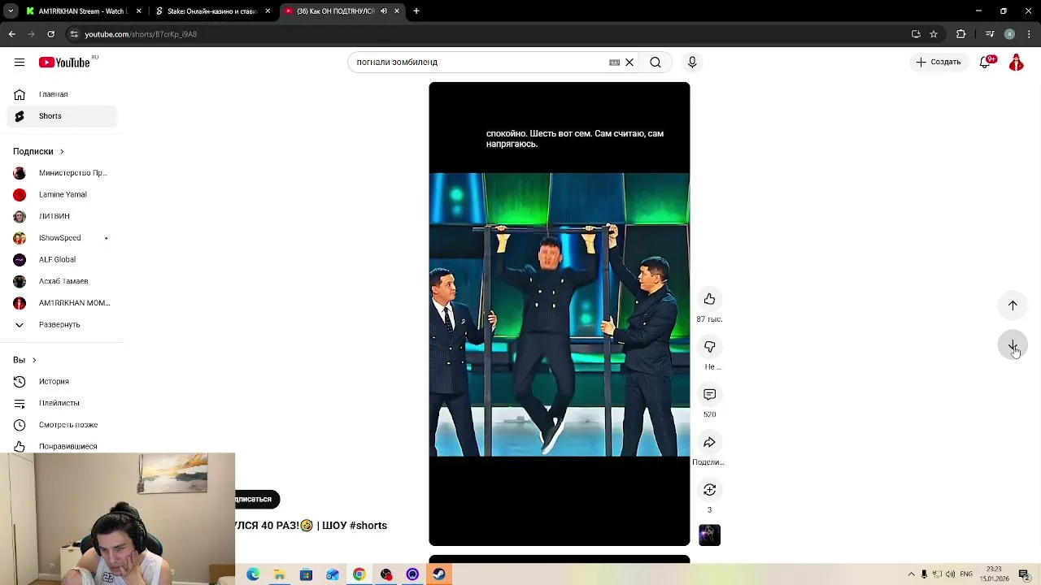Viewport: 1041px width, 585px height.
Task: Open the 'Создать' create button
Action: (939, 63)
